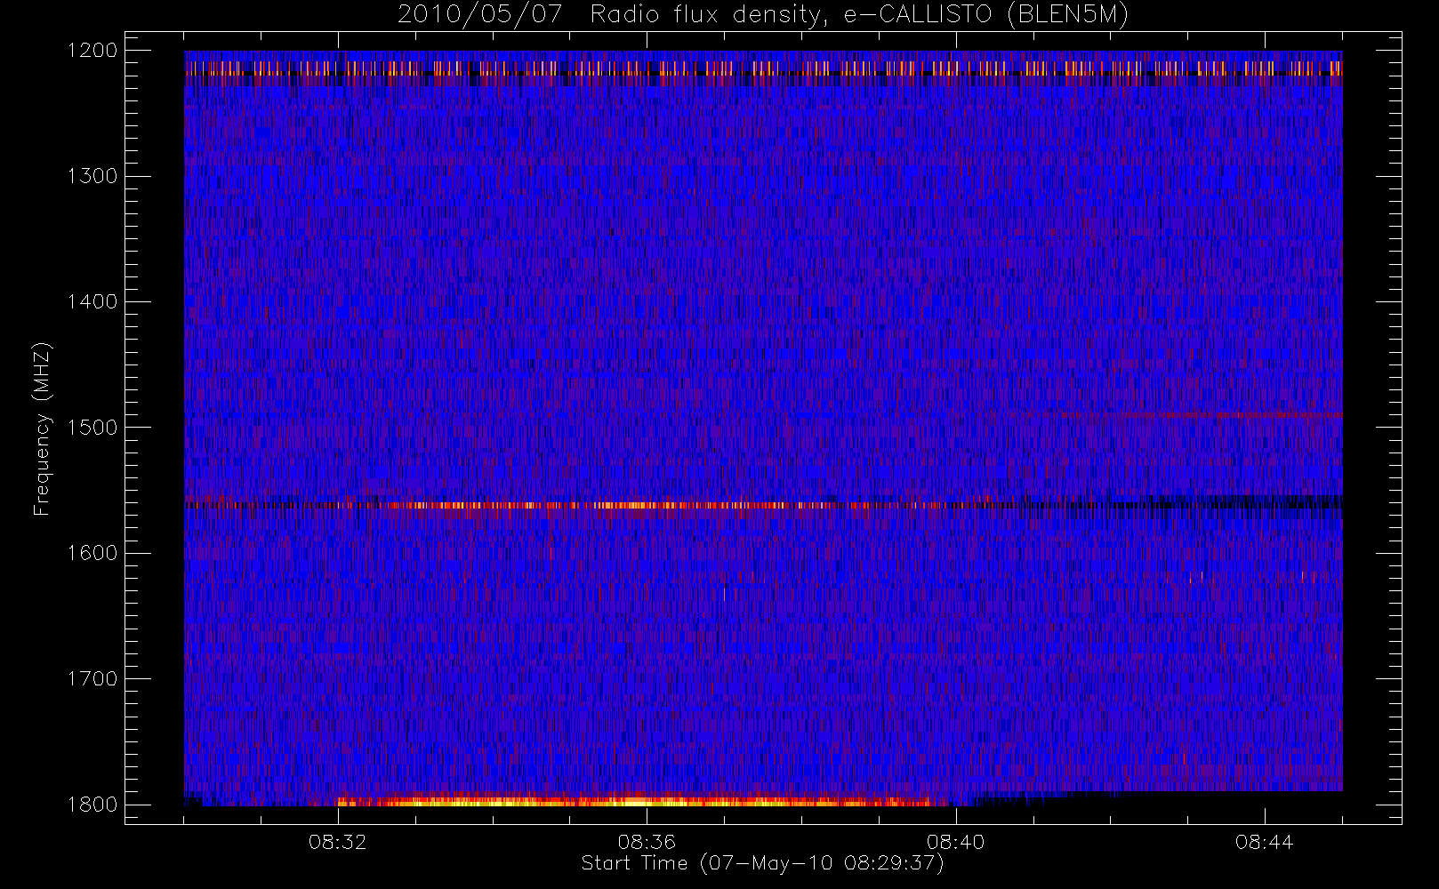Image resolution: width=1439 pixels, height=889 pixels.
Task: Click the 08:32 time tick label
Action: point(338,842)
